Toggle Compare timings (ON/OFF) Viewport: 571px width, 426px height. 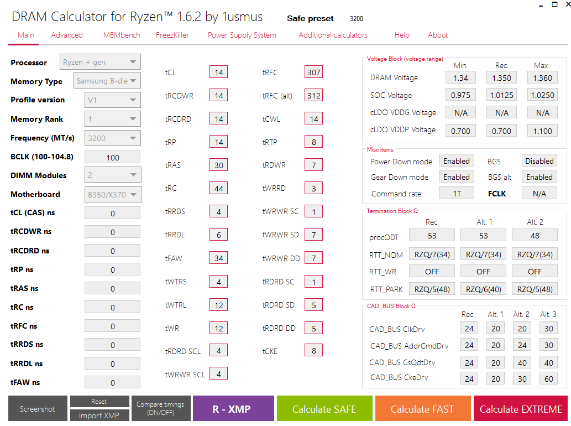point(160,408)
